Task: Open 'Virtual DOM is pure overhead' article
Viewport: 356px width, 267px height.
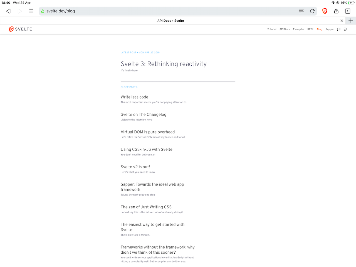Action: pyautogui.click(x=148, y=132)
